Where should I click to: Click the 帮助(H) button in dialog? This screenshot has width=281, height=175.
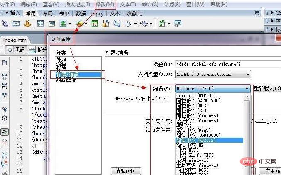click(x=126, y=171)
